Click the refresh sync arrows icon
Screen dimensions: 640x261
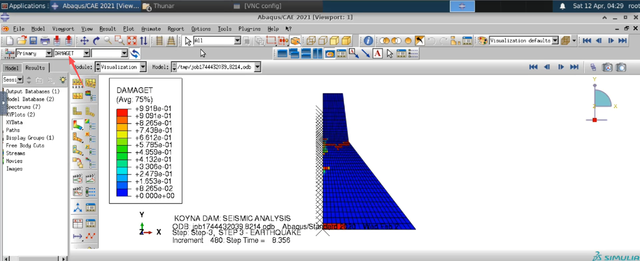(135, 53)
